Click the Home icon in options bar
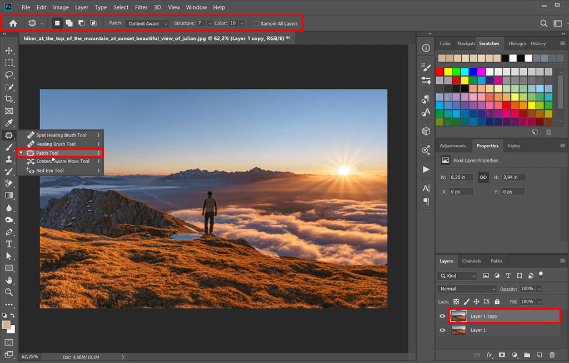 [x=13, y=23]
